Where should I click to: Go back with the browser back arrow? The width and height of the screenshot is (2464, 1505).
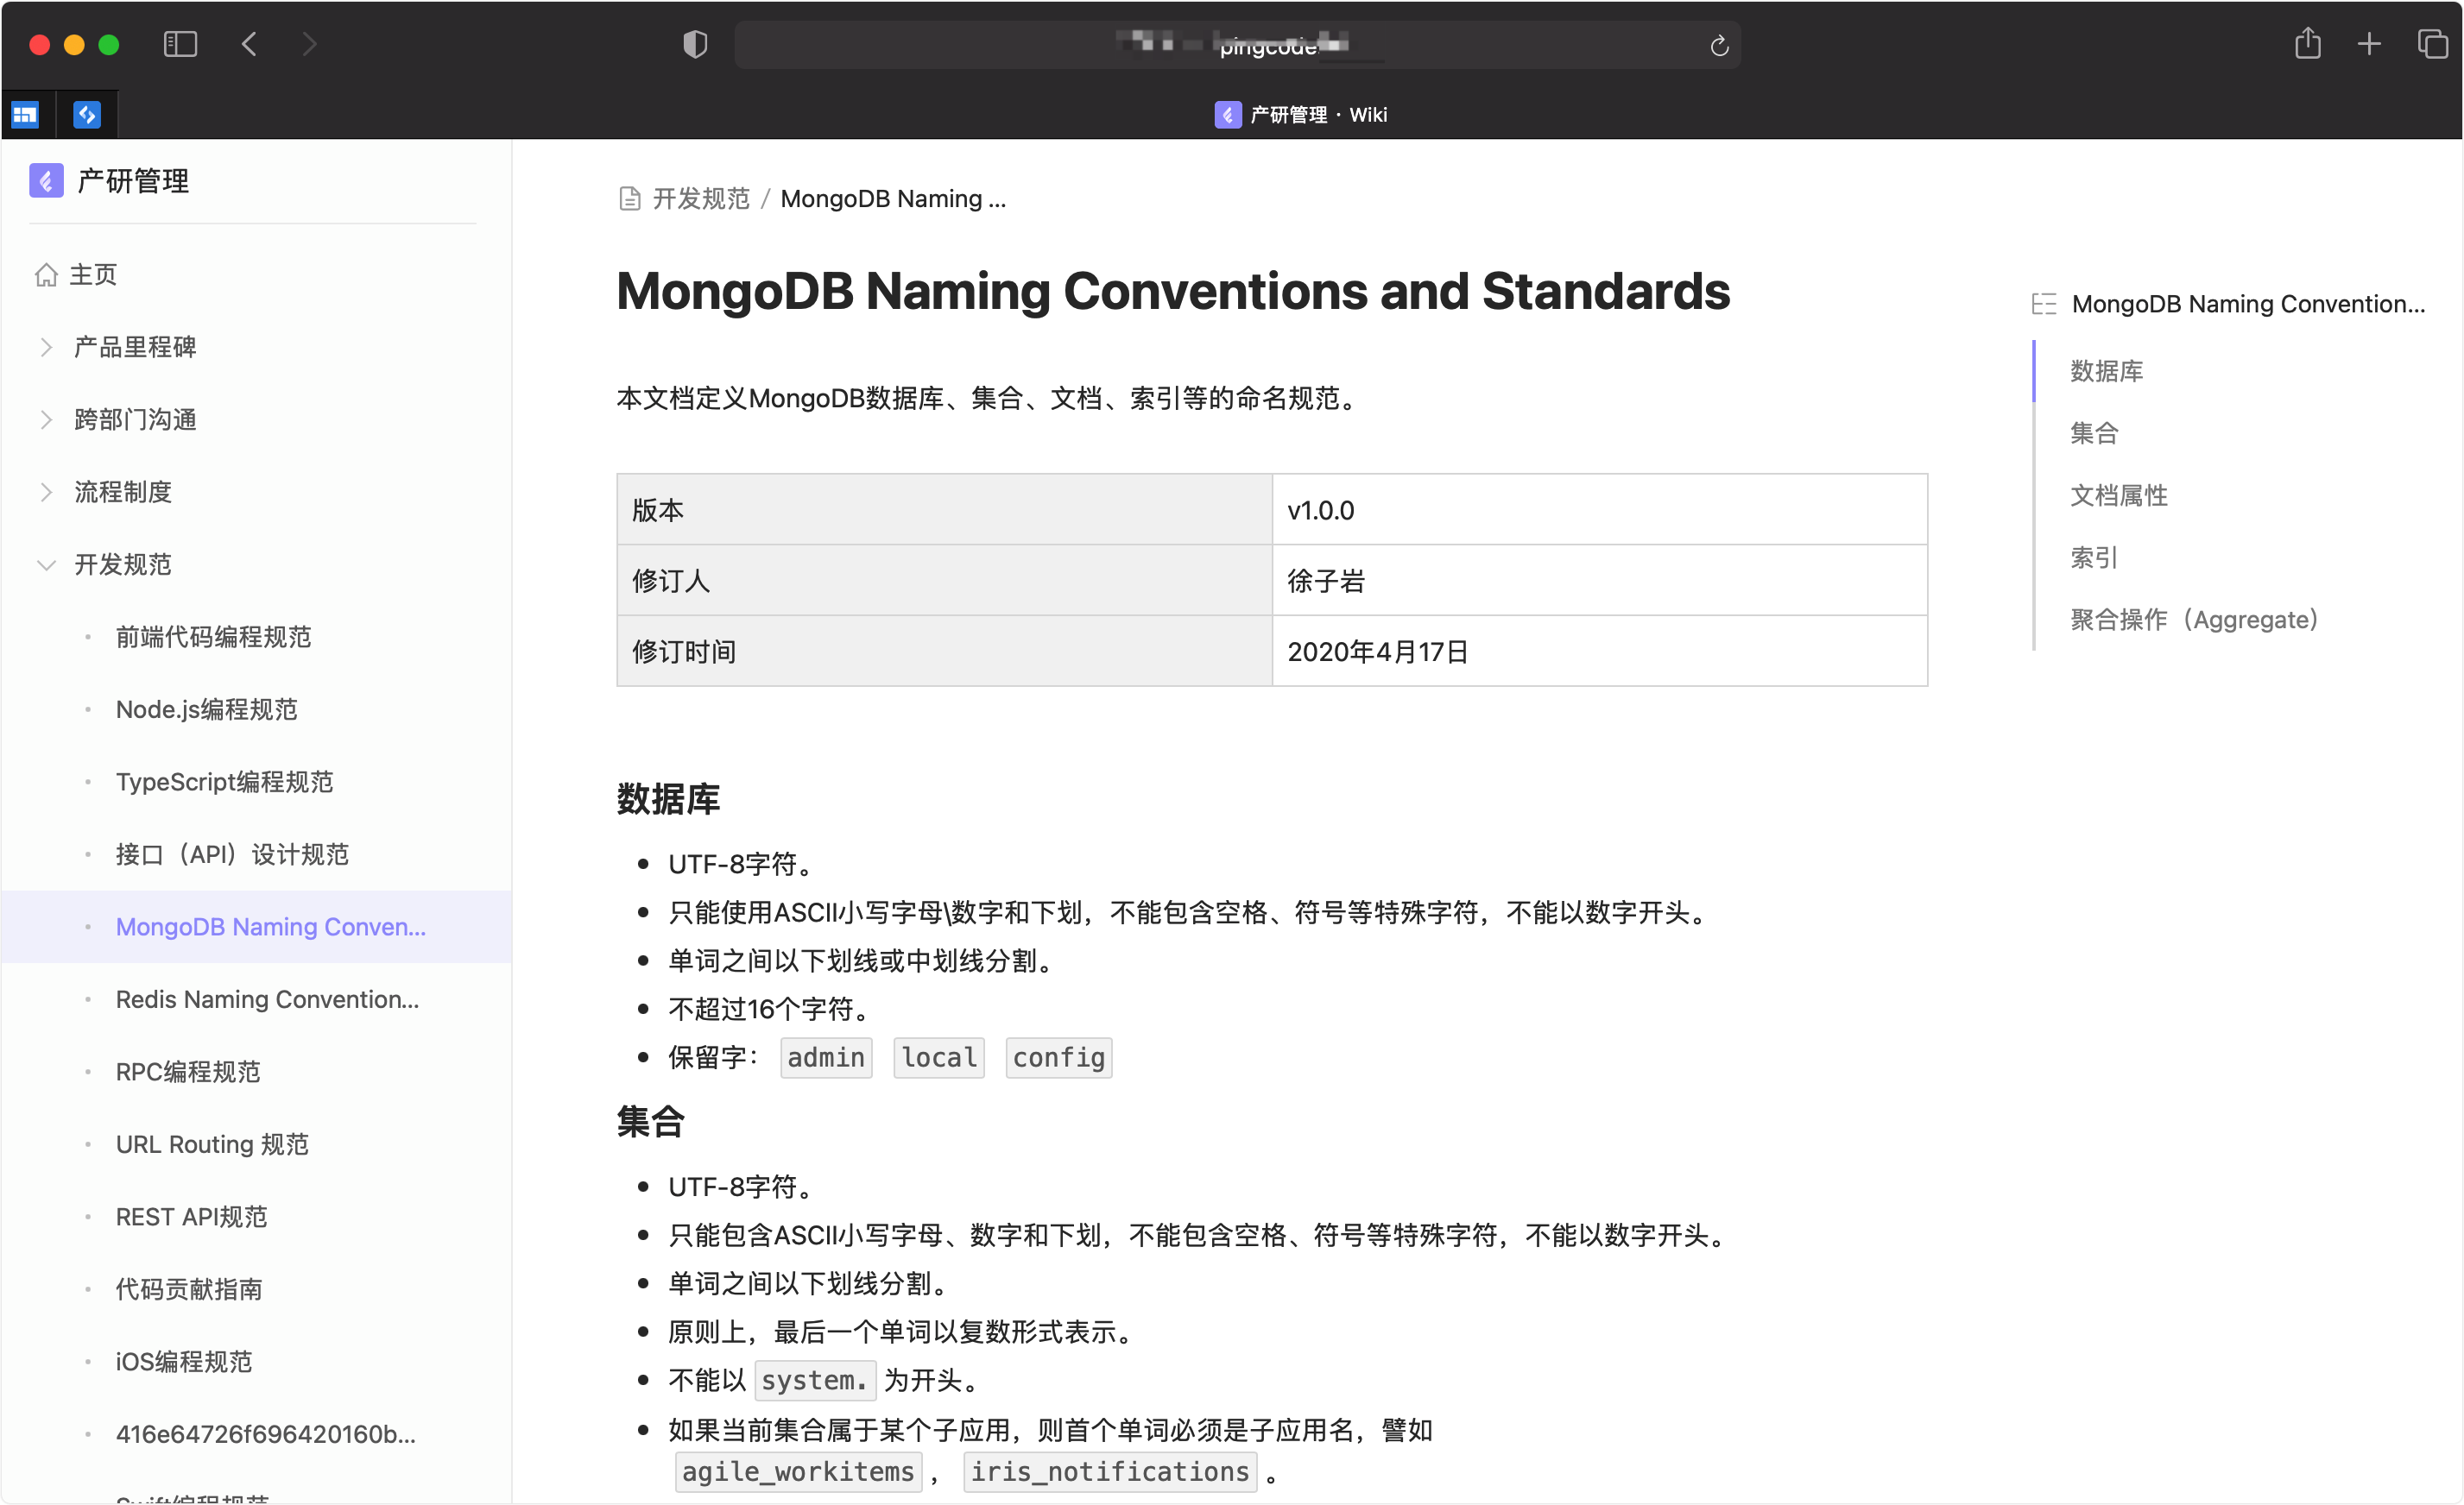[250, 44]
